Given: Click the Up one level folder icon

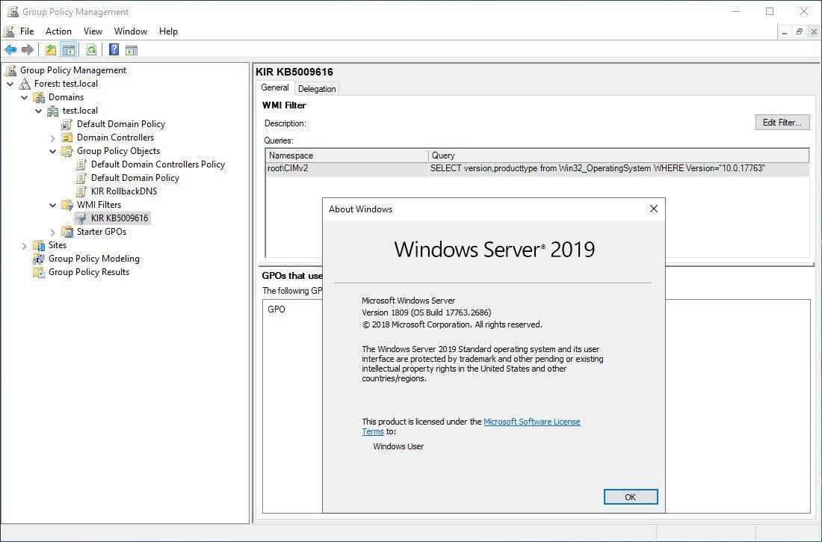Looking at the screenshot, I should (51, 50).
